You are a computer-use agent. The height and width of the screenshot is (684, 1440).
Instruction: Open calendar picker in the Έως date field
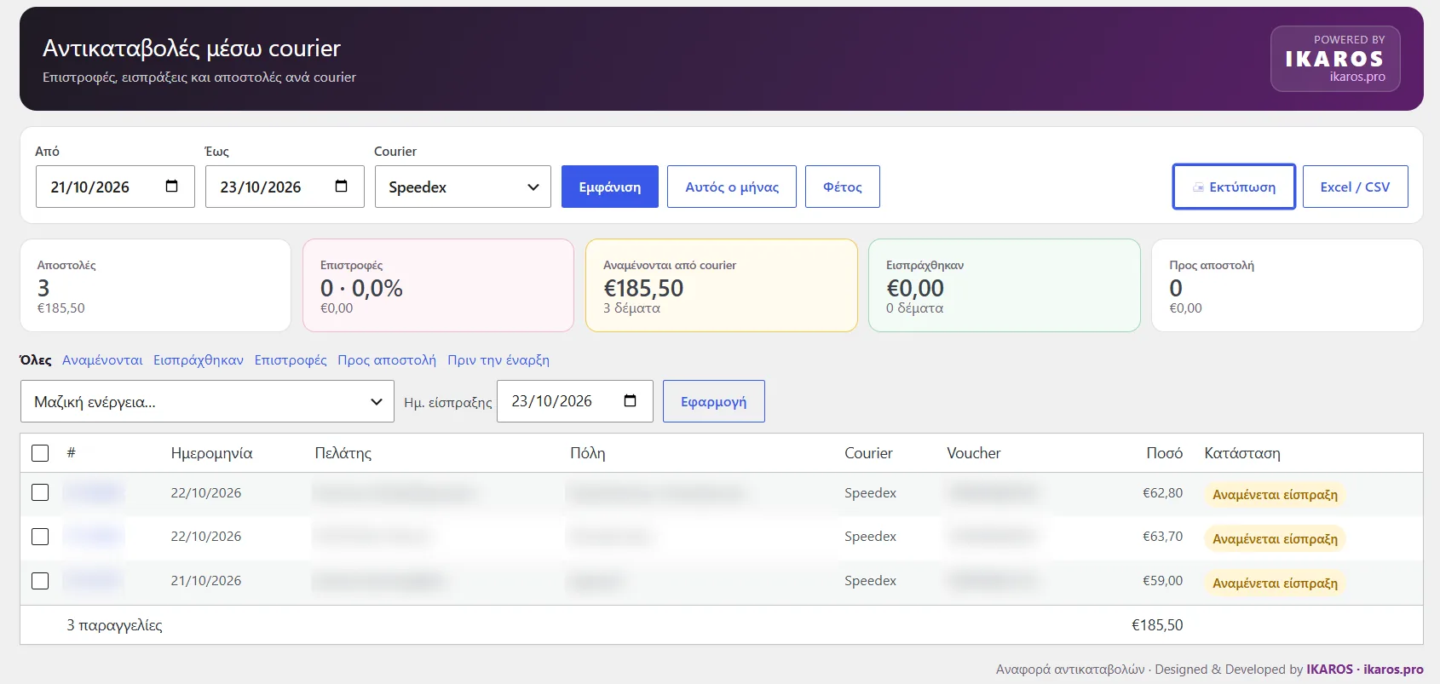341,187
